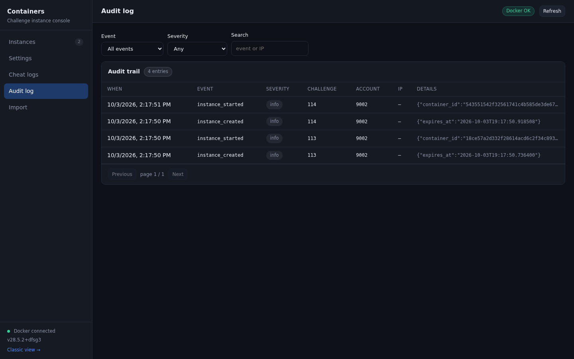Click instance_created event for challenge 113
Image resolution: width=574 pixels, height=359 pixels.
point(220,155)
